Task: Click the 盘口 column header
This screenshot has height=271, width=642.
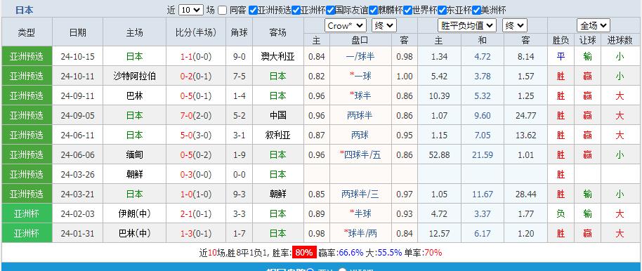Action: pyautogui.click(x=360, y=40)
